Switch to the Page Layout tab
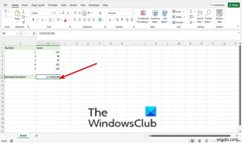 38,5
